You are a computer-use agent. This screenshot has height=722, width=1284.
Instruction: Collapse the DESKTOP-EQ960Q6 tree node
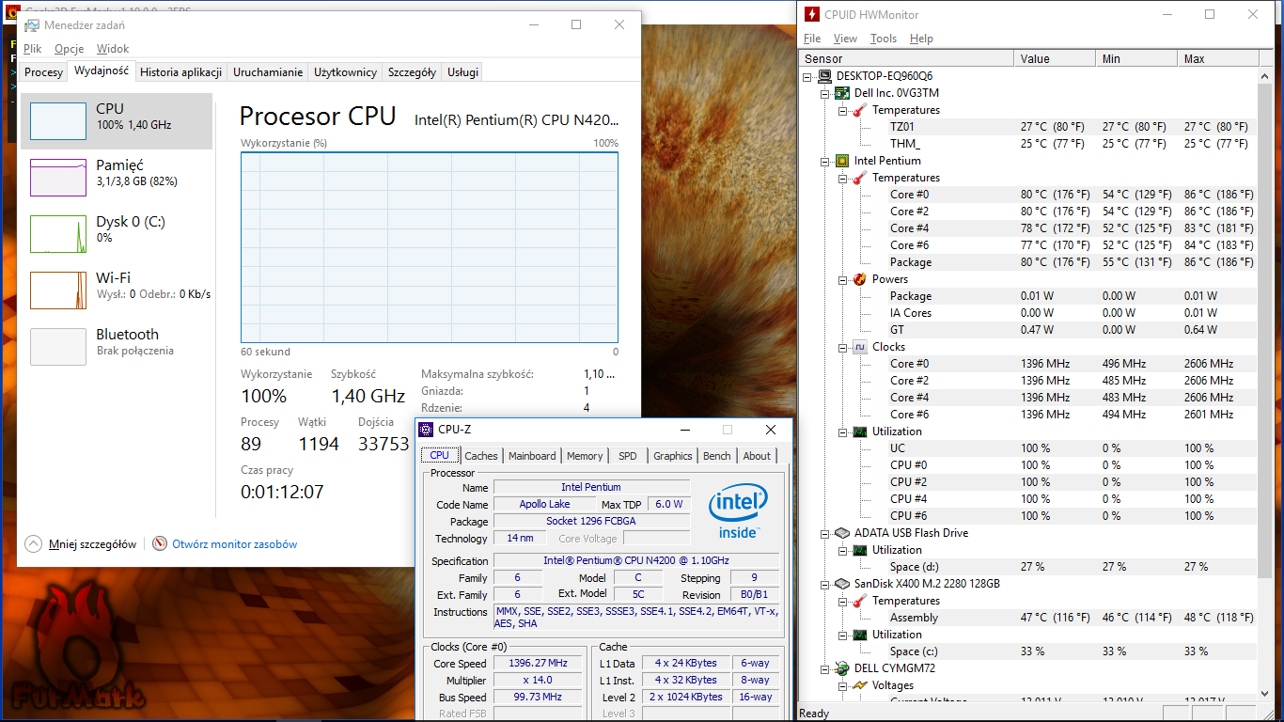pos(808,76)
